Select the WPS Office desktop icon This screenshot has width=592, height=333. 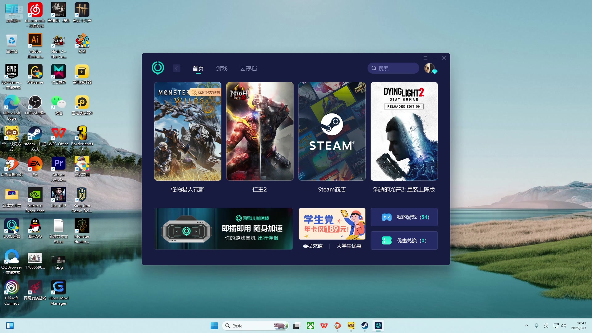coord(59,136)
